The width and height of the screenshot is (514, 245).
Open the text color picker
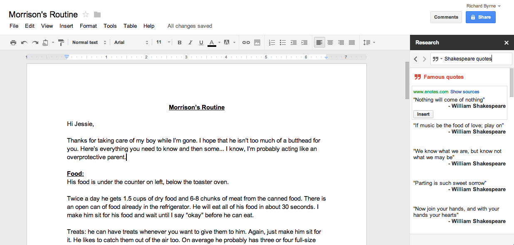(x=212, y=42)
